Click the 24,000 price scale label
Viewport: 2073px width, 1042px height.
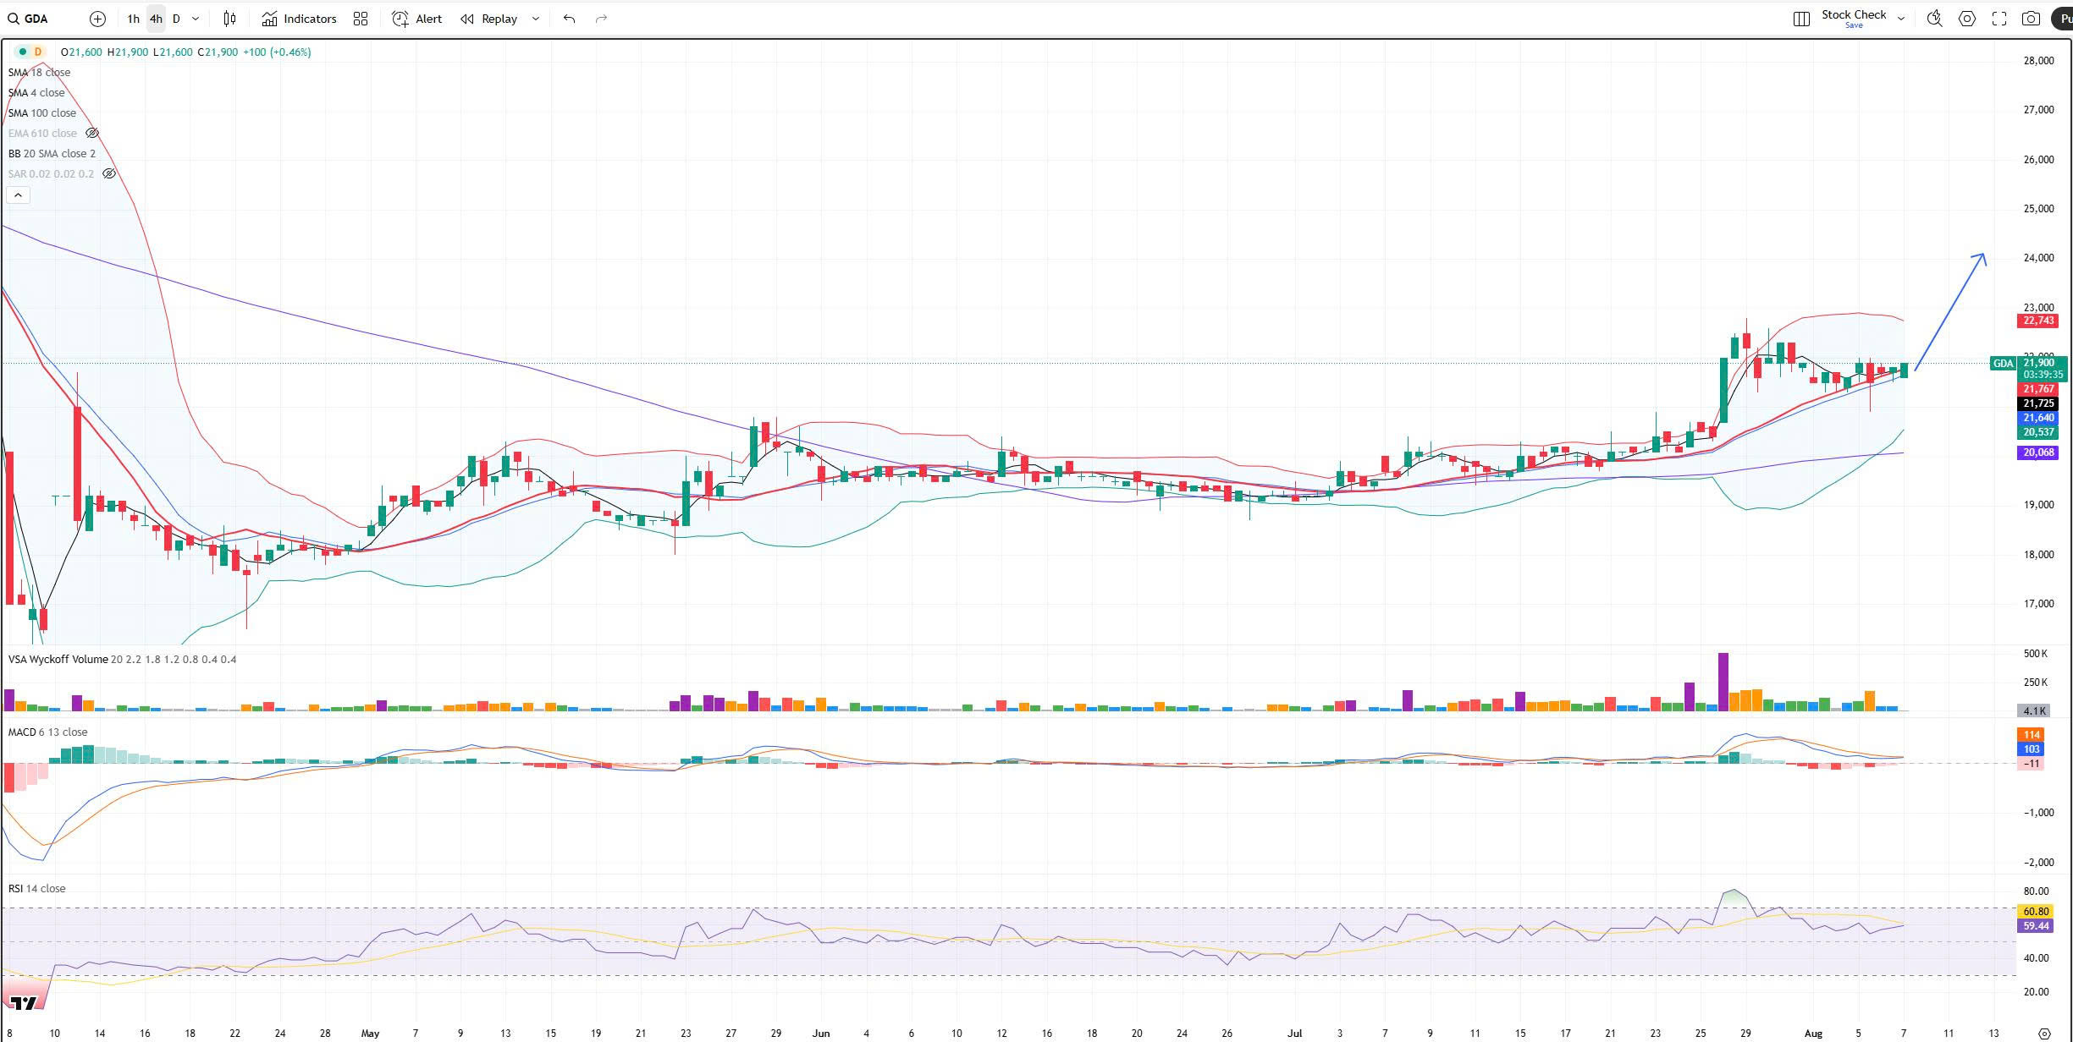[2038, 257]
